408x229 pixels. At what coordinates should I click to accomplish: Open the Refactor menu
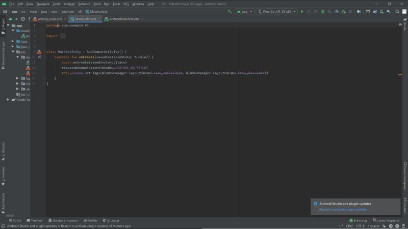[x=84, y=4]
